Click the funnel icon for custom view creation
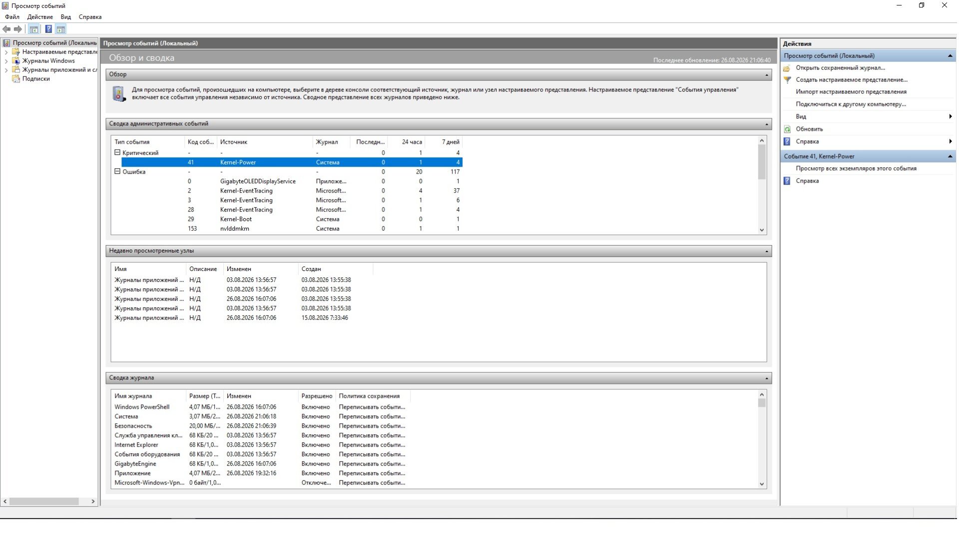Image resolution: width=959 pixels, height=538 pixels. click(x=787, y=80)
